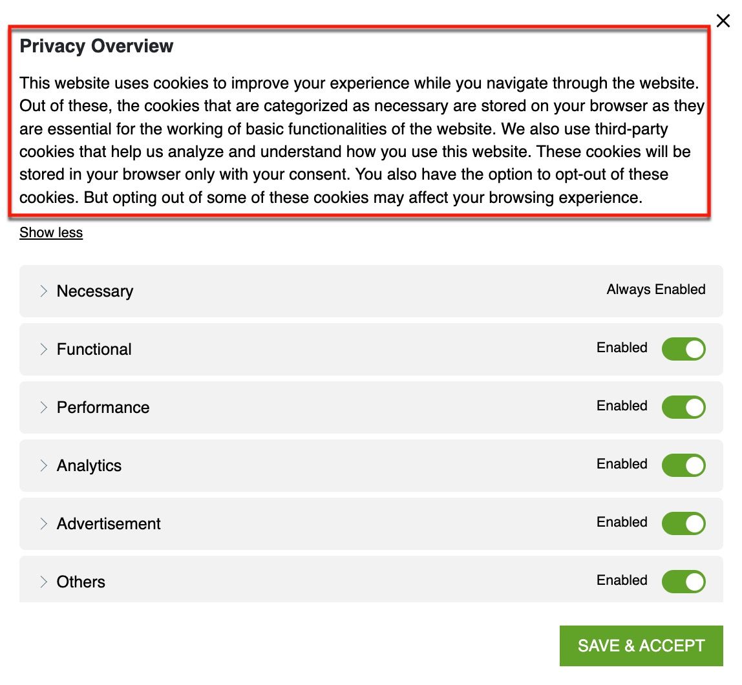Open the Advertisement category label
The height and width of the screenshot is (685, 742).
pos(109,523)
